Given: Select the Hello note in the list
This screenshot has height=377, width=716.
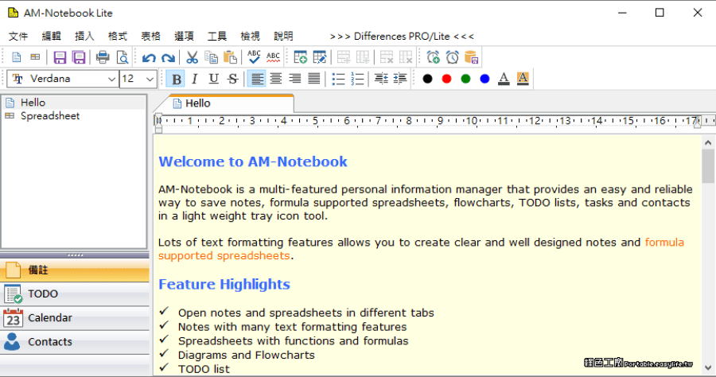Looking at the screenshot, I should click(73, 103).
